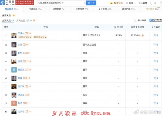The height and width of the screenshot is (116, 162).
Task: Open 齐界's profile photo
Action: [x=14, y=45]
